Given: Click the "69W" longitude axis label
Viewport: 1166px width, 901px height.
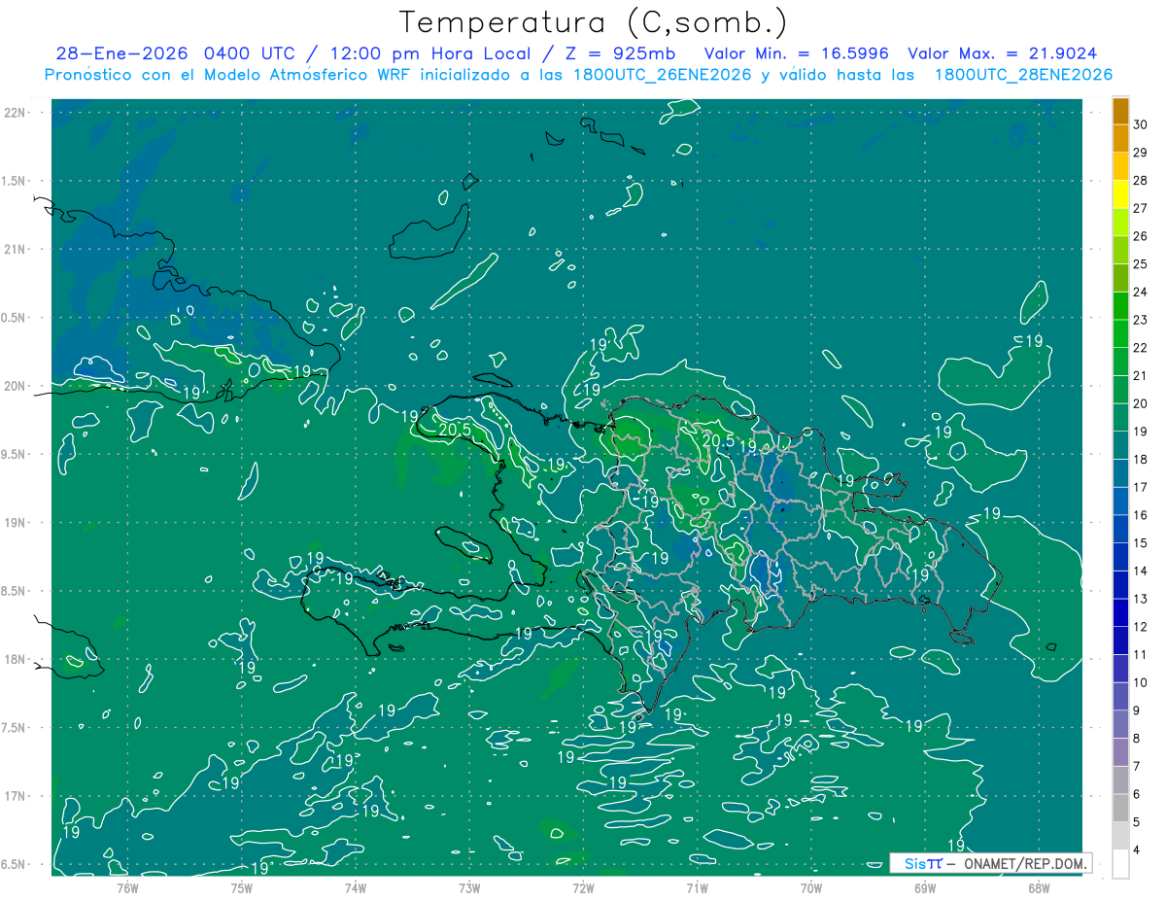Looking at the screenshot, I should (x=925, y=886).
